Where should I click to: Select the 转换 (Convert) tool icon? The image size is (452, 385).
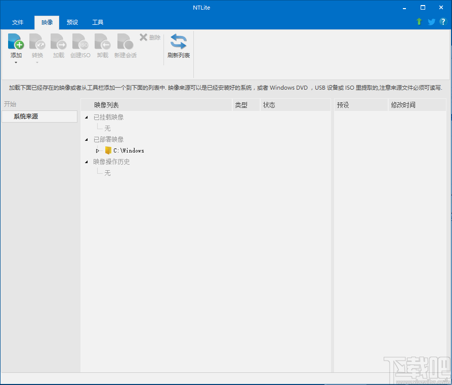click(x=37, y=42)
